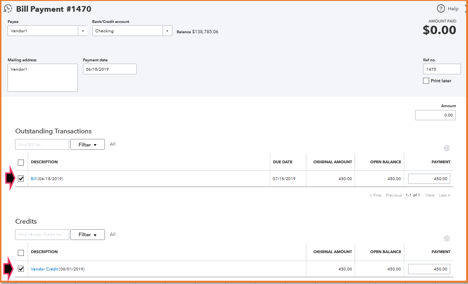The image size is (468, 284).
Task: Open Credits table settings gear
Action: (x=447, y=239)
